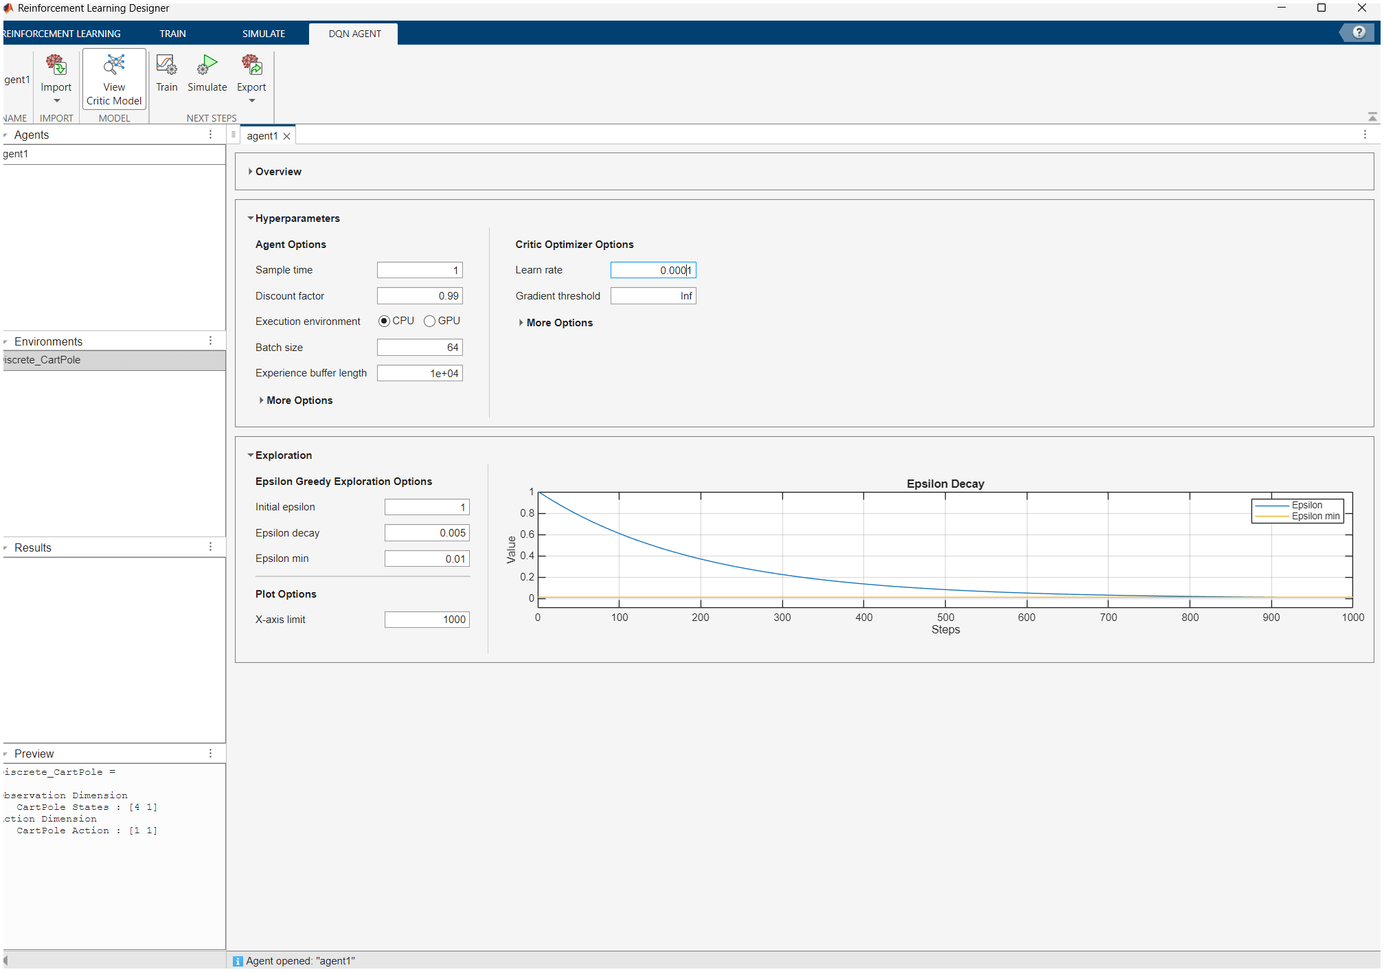The image size is (1384, 972).
Task: Click the Import agent icon
Action: point(56,67)
